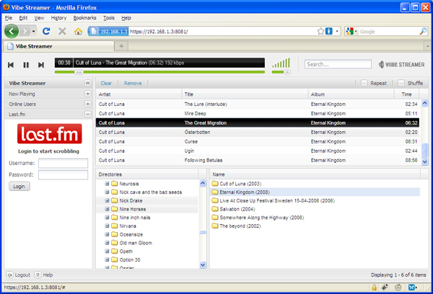Click Login button for Last.fm

19,187
